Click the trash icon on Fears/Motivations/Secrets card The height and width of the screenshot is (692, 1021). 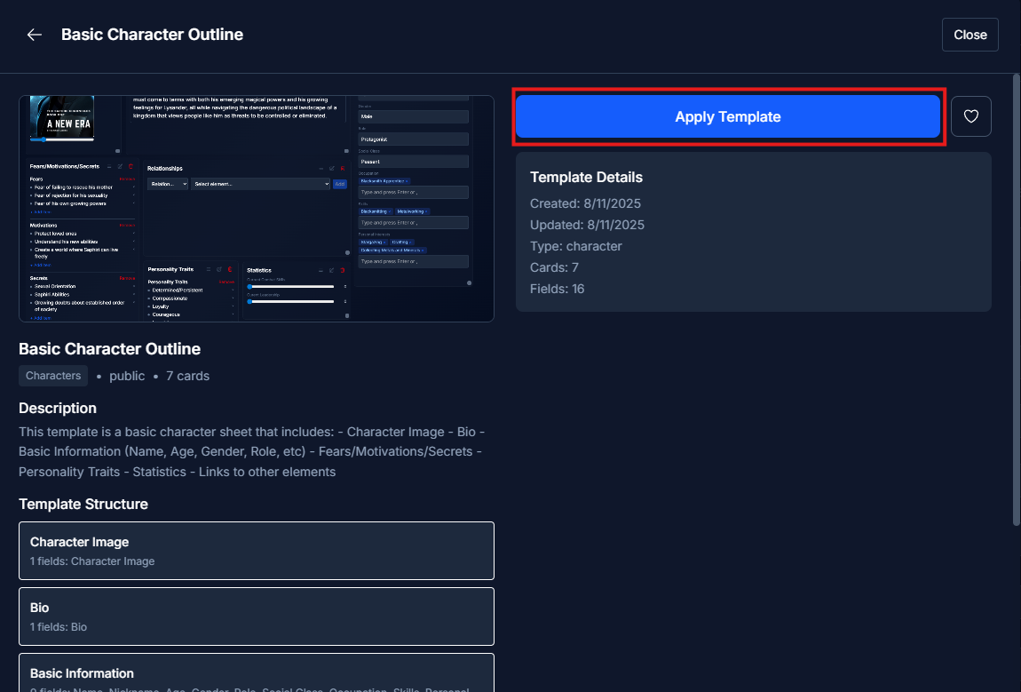(x=131, y=166)
